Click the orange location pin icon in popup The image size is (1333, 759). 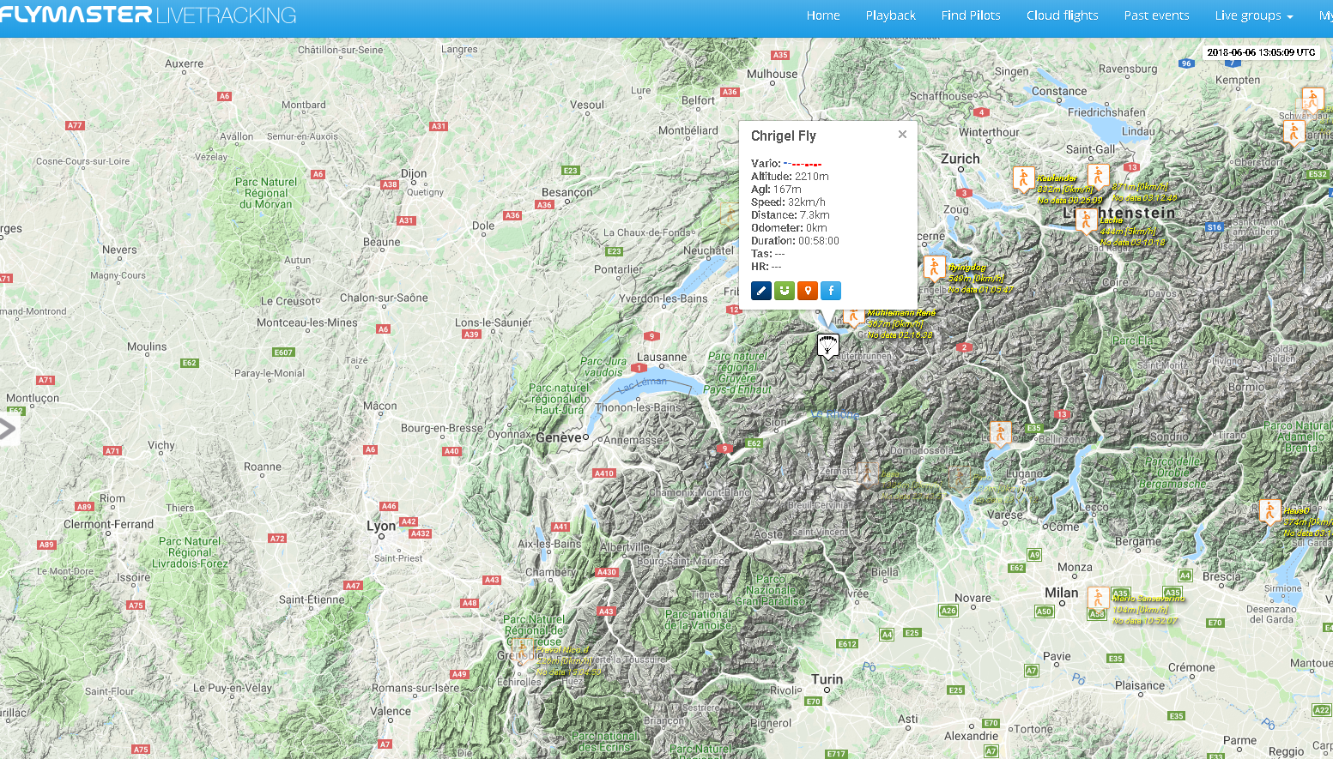click(808, 291)
